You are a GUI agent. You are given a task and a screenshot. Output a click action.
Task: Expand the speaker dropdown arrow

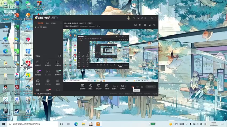(126, 86)
